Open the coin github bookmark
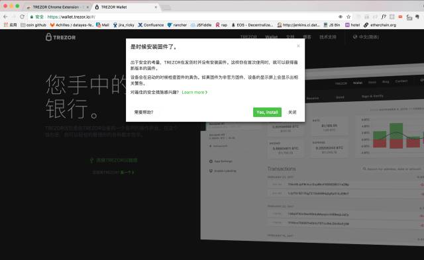Image resolution: width=424 pixels, height=260 pixels. (x=34, y=25)
